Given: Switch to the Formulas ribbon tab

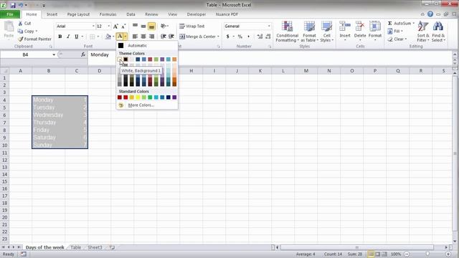Looking at the screenshot, I should pyautogui.click(x=108, y=14).
